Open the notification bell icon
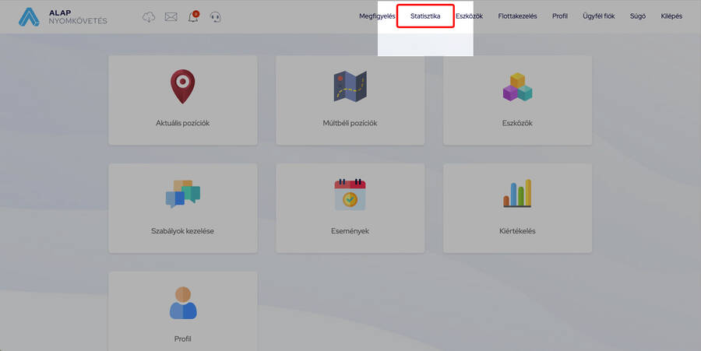The image size is (701, 351). coord(193,16)
